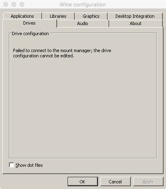The image size is (166, 189).
Task: Switch to the Audio tab
Action: 83,23
